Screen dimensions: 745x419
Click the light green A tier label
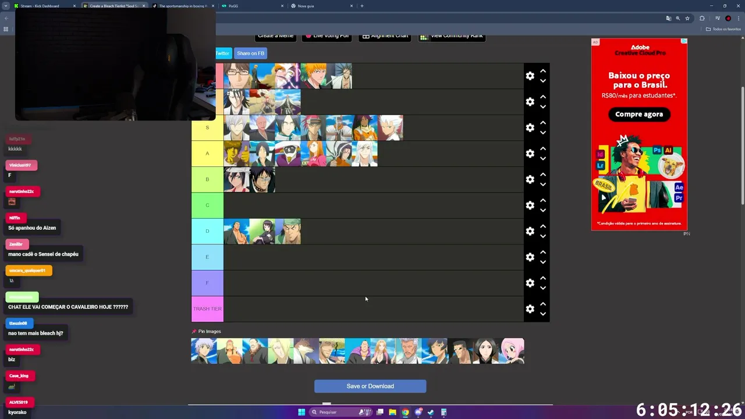207,154
